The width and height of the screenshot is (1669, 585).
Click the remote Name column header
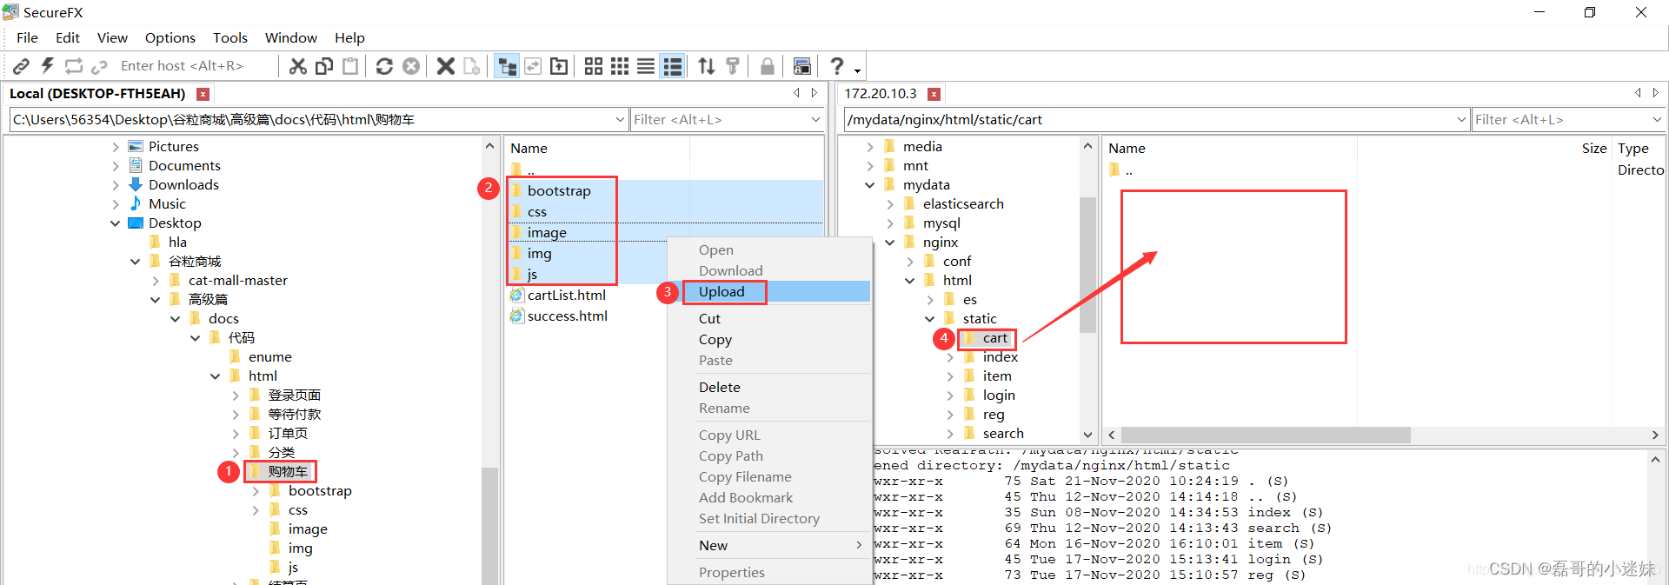pyautogui.click(x=1127, y=149)
